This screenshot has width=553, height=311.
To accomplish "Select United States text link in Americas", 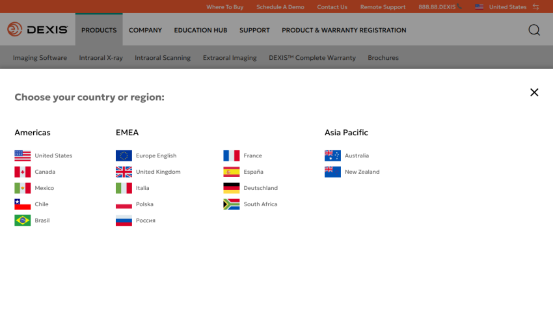I will click(x=53, y=155).
